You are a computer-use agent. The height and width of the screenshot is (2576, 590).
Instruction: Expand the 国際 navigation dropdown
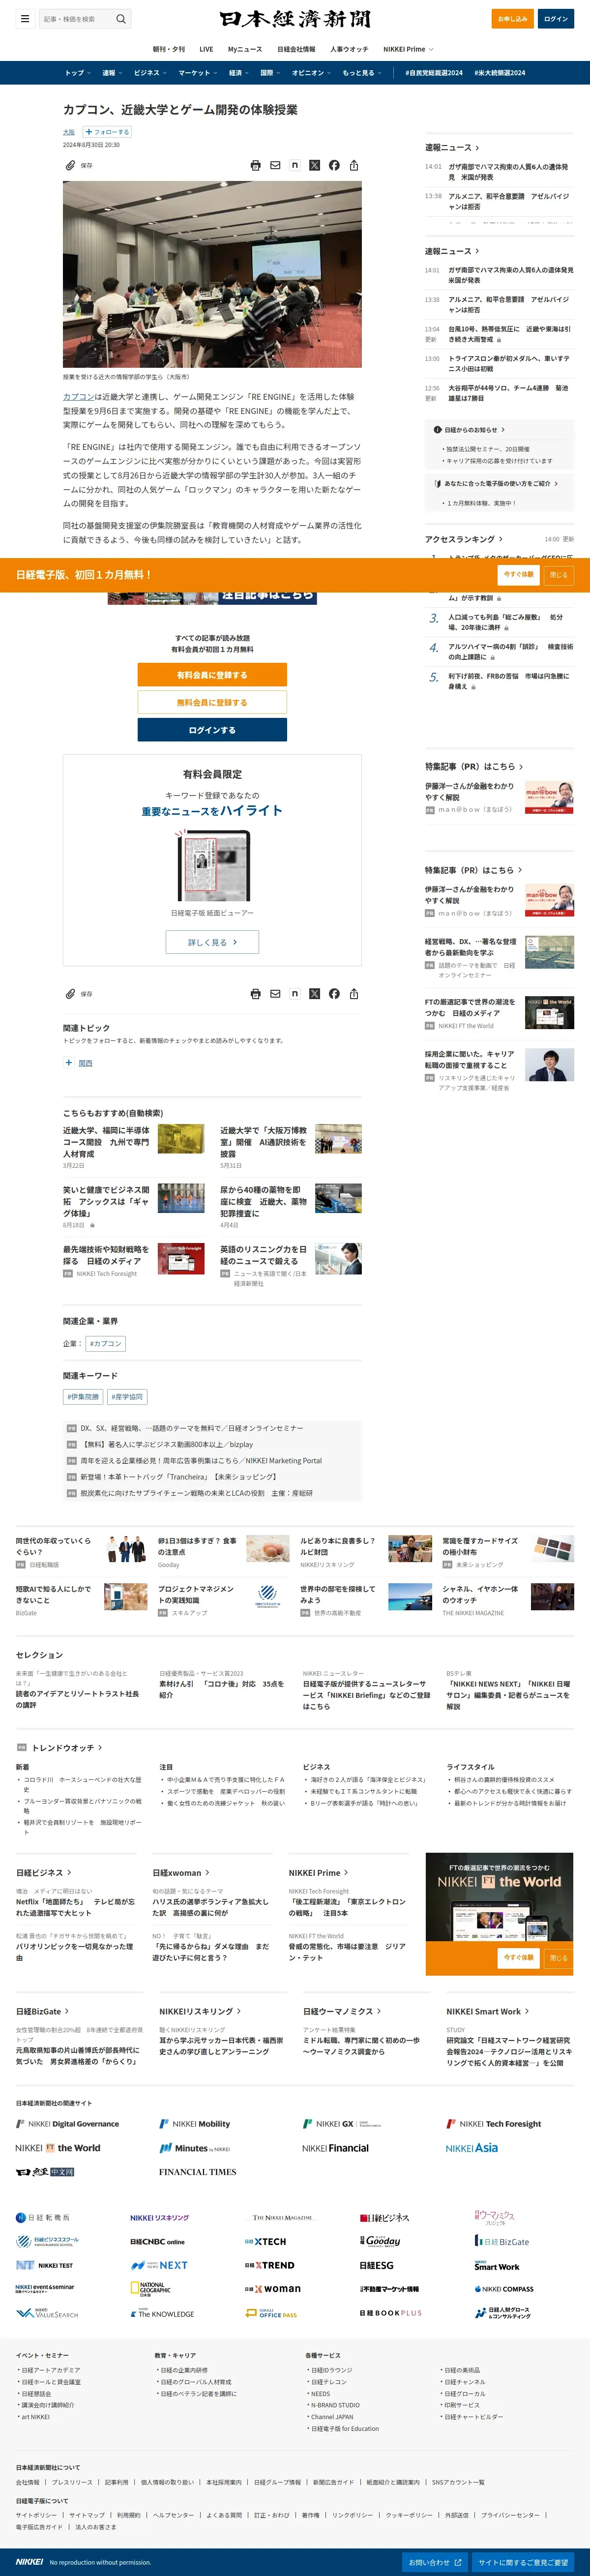coord(271,72)
